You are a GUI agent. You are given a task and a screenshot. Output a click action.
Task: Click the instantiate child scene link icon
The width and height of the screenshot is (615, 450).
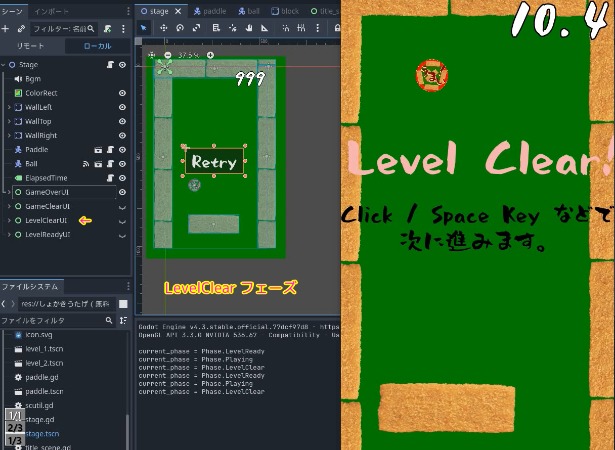click(21, 29)
